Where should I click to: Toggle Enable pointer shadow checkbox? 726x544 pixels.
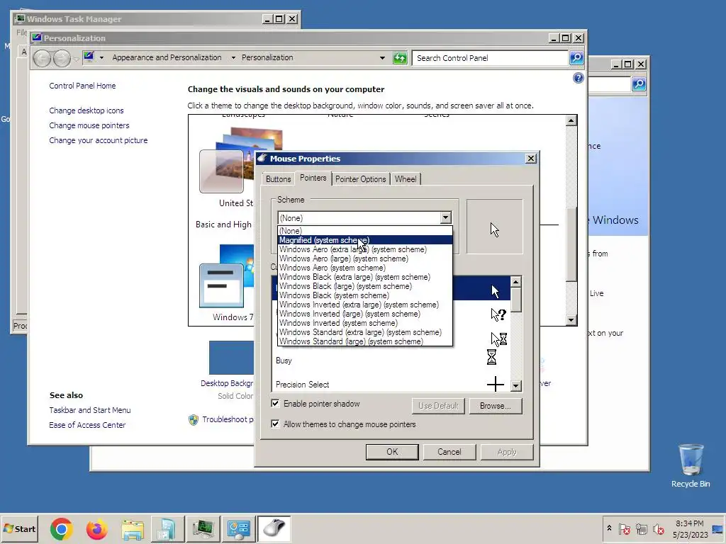point(276,403)
